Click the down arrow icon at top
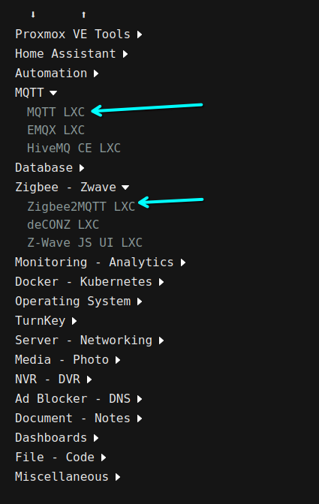Image resolution: width=319 pixels, height=504 pixels. 33,14
